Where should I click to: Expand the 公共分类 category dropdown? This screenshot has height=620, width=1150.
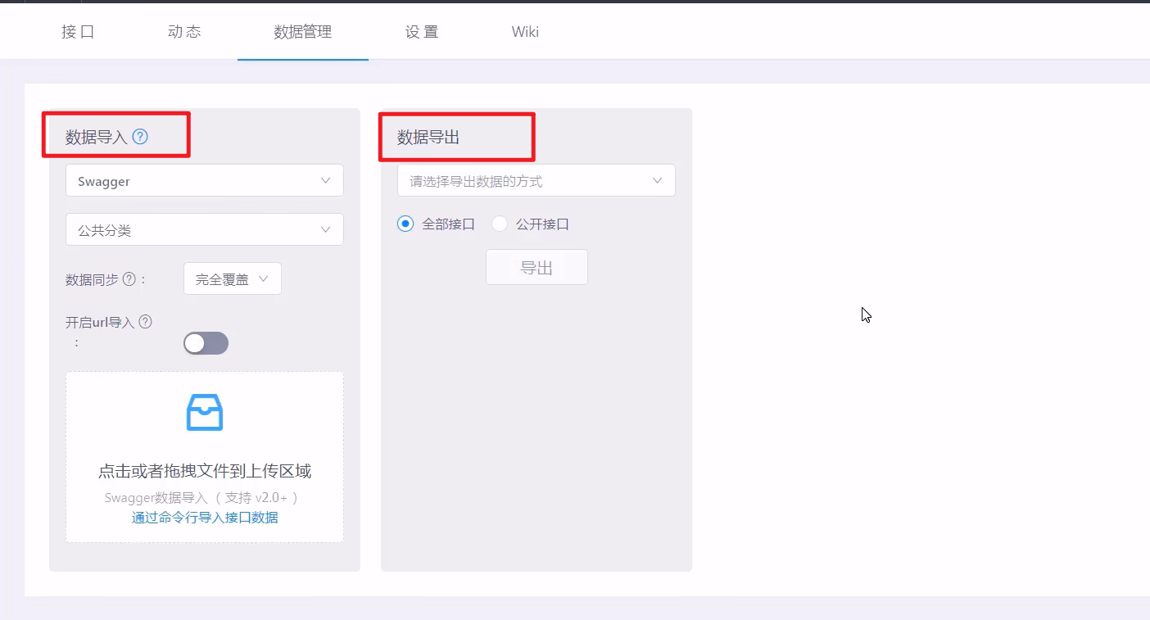click(205, 230)
